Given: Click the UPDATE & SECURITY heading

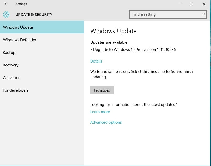Looking at the screenshot, I should point(34,14).
